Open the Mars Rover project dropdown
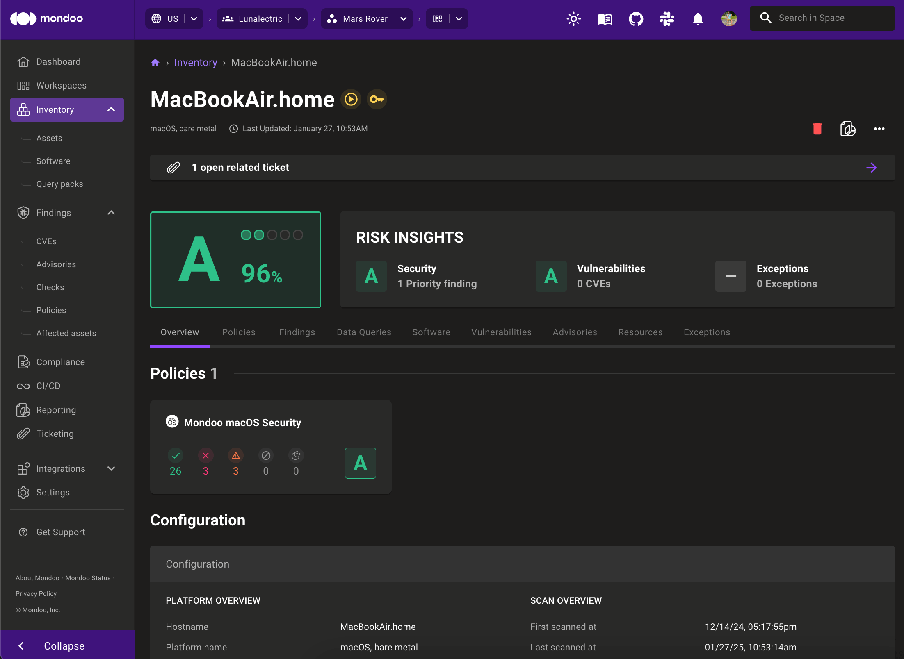The width and height of the screenshot is (904, 659). pyautogui.click(x=403, y=18)
